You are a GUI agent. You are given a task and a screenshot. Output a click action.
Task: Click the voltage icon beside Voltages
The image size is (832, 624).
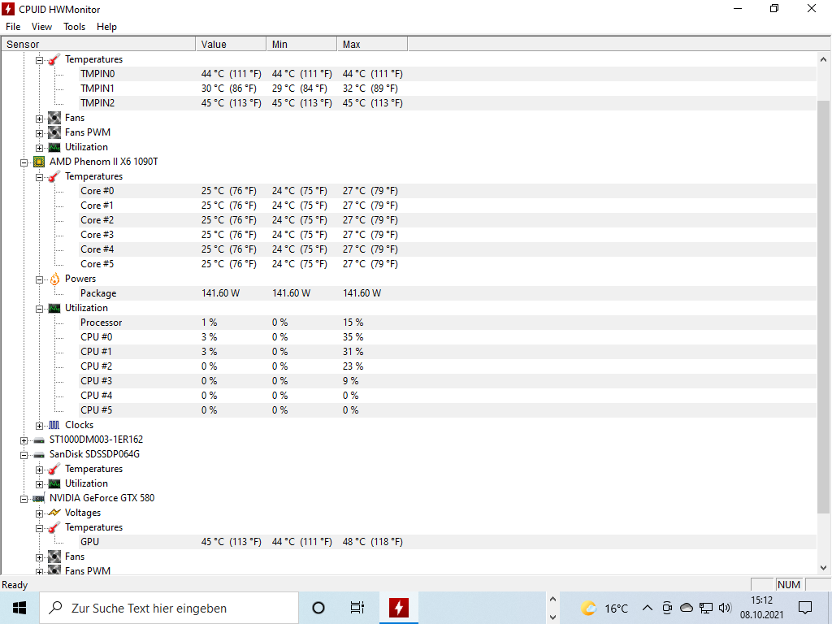tap(54, 513)
